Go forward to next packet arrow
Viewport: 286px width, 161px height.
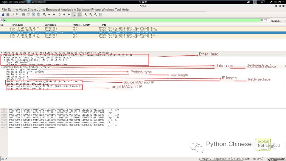pyautogui.click(x=54, y=15)
